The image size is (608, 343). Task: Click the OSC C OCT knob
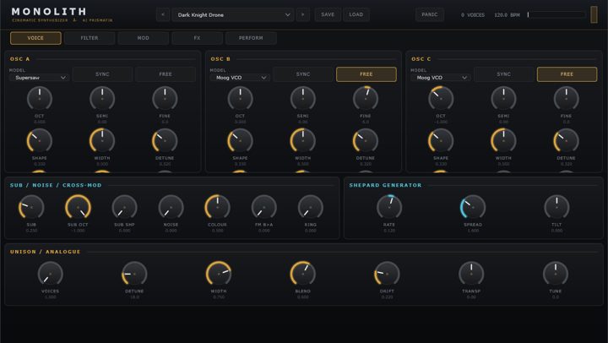[x=441, y=99]
